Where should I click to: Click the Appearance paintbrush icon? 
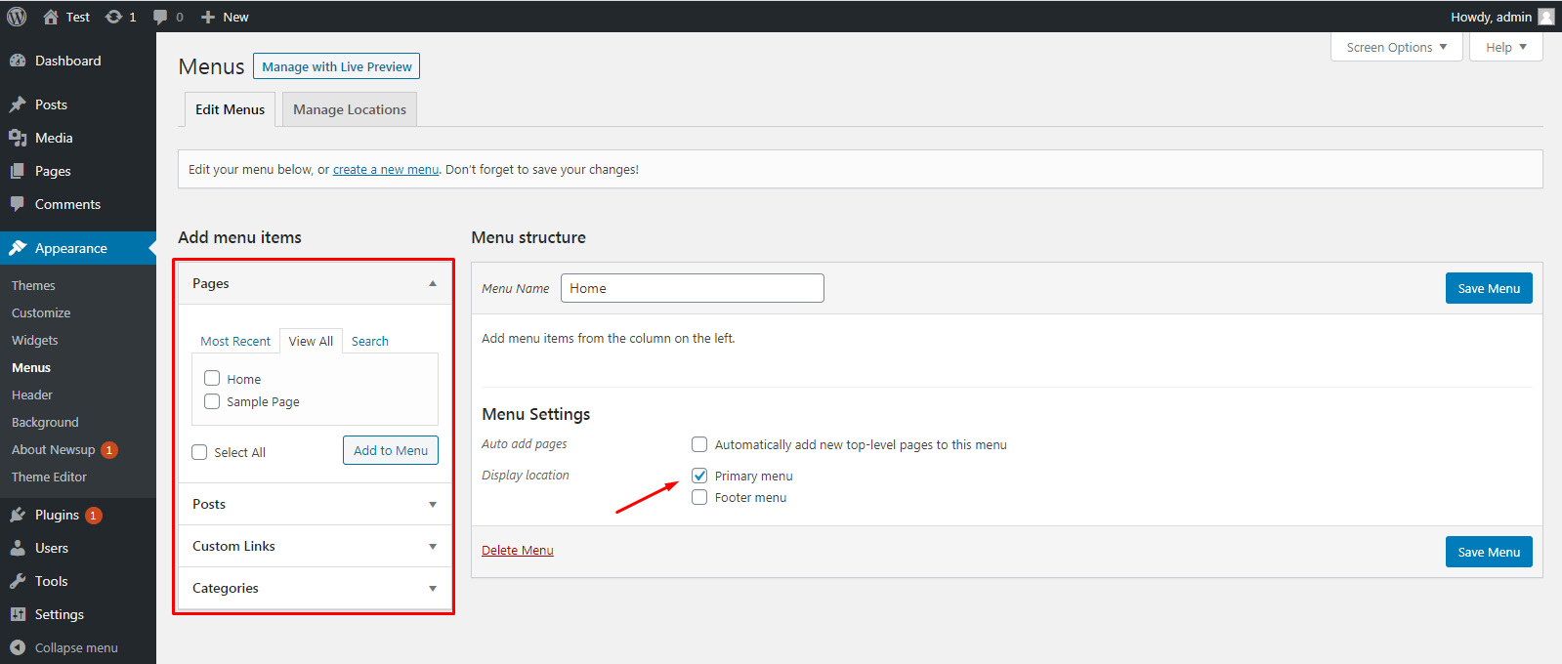[x=18, y=248]
